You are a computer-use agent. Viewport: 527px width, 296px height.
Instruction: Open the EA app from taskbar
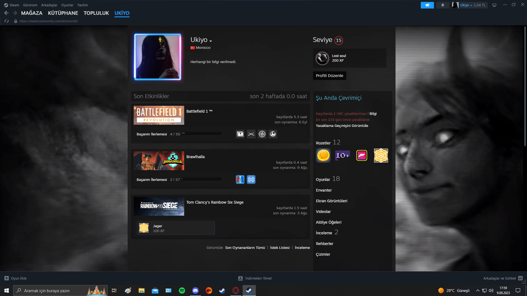(209, 291)
